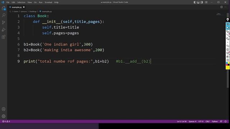
Task: Close the unsaved example.py tab dot
Action: (x=24, y=7)
